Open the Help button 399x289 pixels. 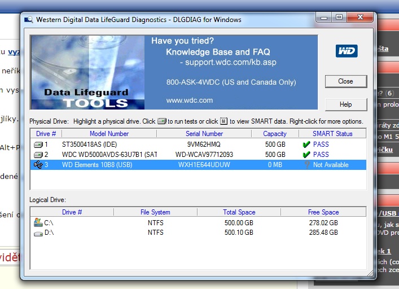pos(345,104)
